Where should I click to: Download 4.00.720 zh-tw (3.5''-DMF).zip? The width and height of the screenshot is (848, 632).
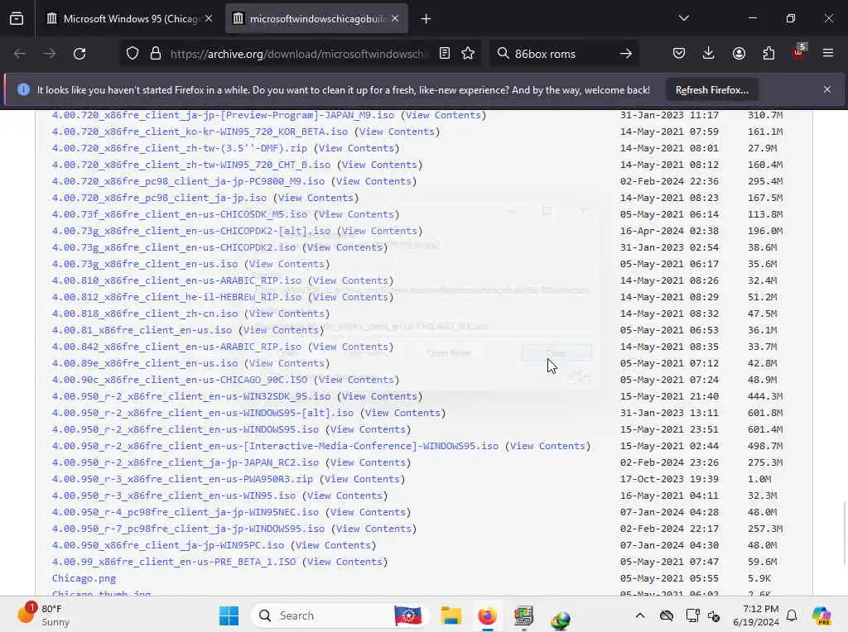point(180,149)
